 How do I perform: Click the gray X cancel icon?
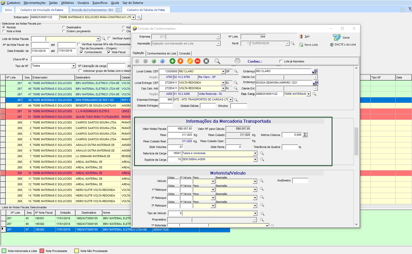206,61
